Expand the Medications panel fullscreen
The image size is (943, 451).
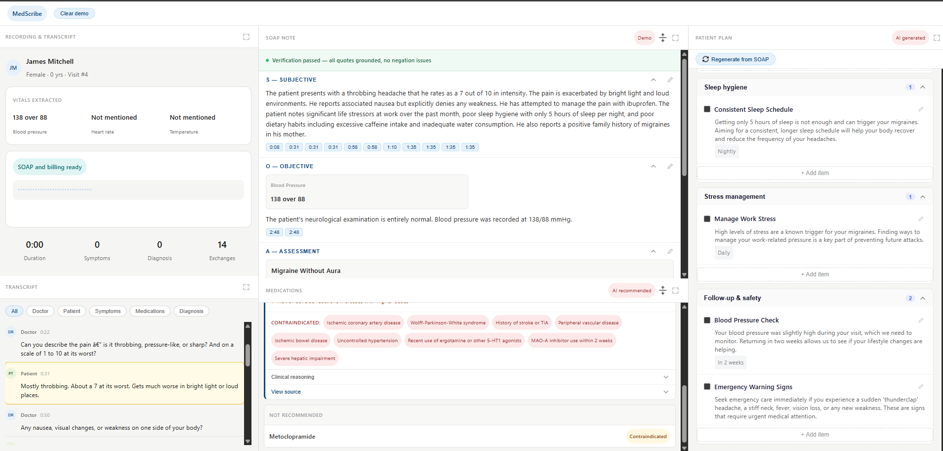click(675, 291)
